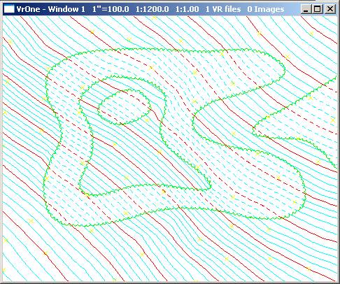340x284 pixels.
Task: Pick the yellow spot marker nearest the top-left corner
Action: click(x=10, y=42)
